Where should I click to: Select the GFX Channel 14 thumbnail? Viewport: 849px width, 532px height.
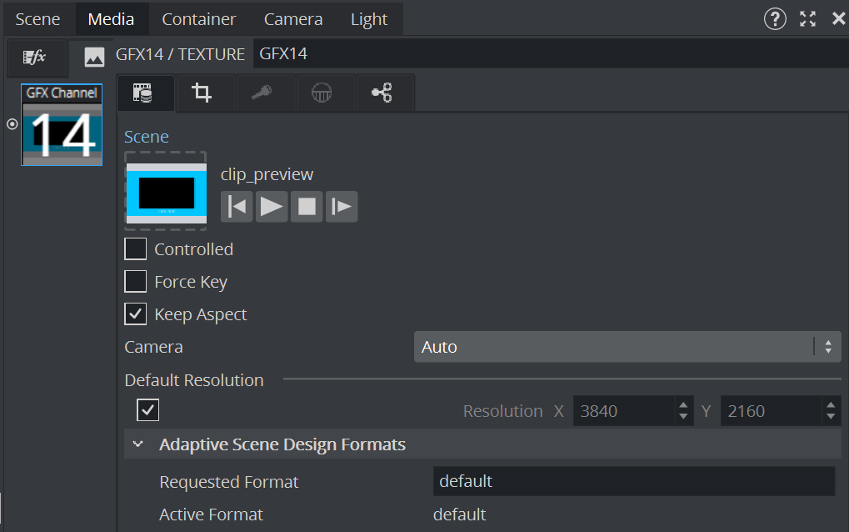(62, 125)
